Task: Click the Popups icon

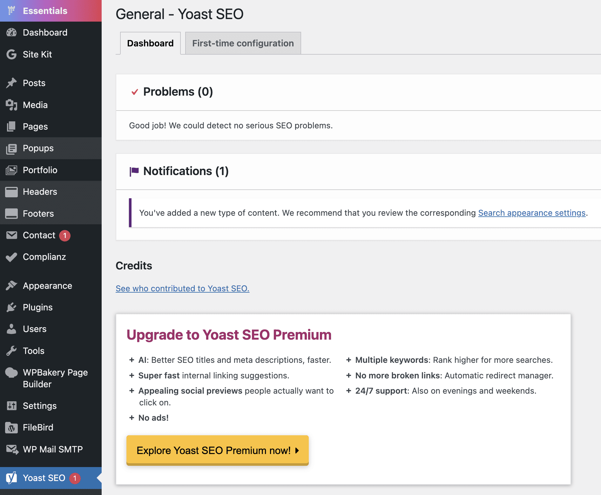Action: click(x=11, y=148)
